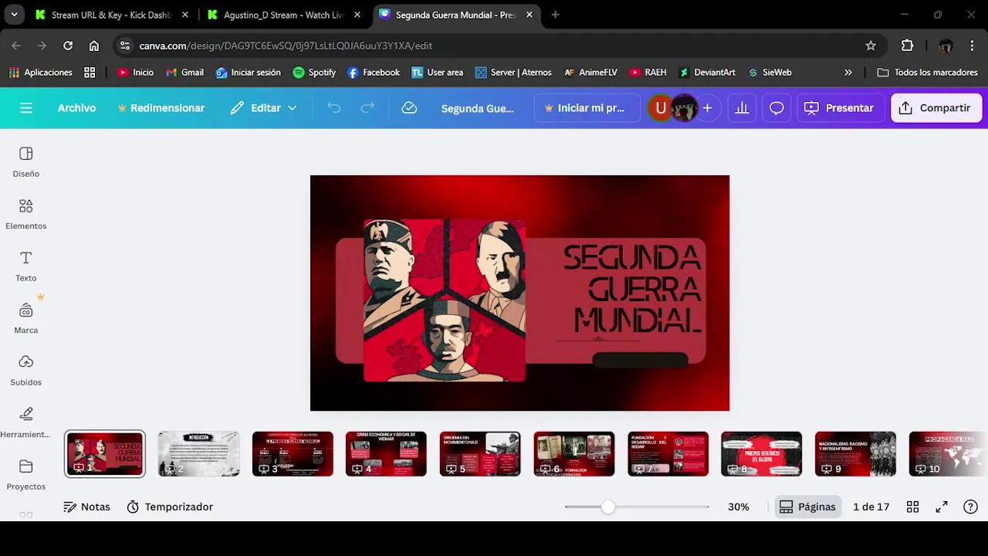This screenshot has height=556, width=988.
Task: Undo the last action arrow
Action: tap(333, 108)
